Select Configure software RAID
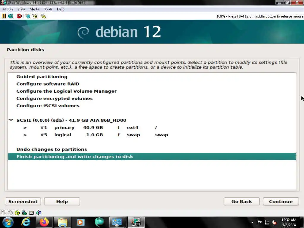The image size is (304, 228). pyautogui.click(x=152, y=84)
